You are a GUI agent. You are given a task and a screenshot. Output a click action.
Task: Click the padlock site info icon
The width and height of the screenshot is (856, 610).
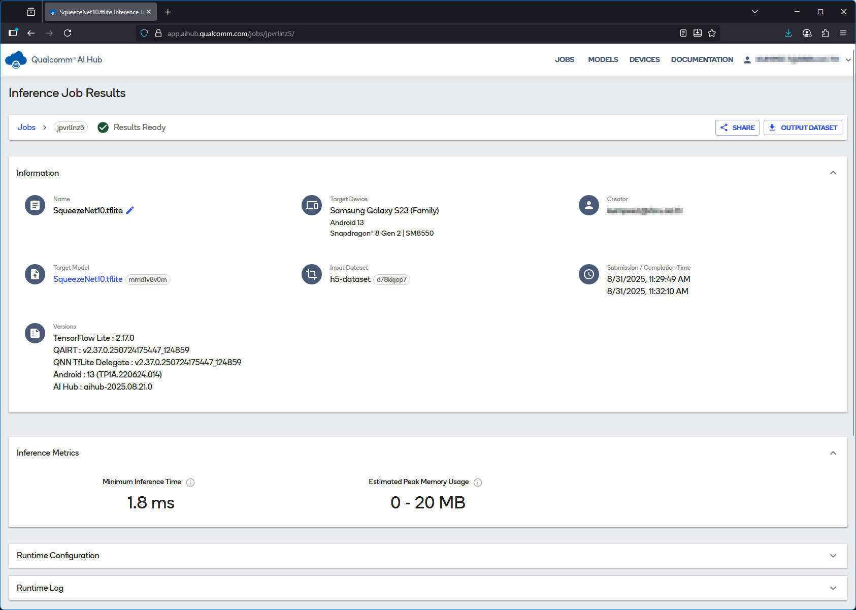tap(158, 33)
